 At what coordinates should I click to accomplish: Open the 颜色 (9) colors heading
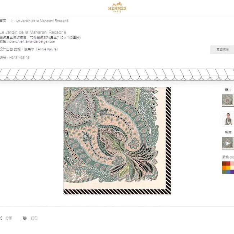[228, 157]
